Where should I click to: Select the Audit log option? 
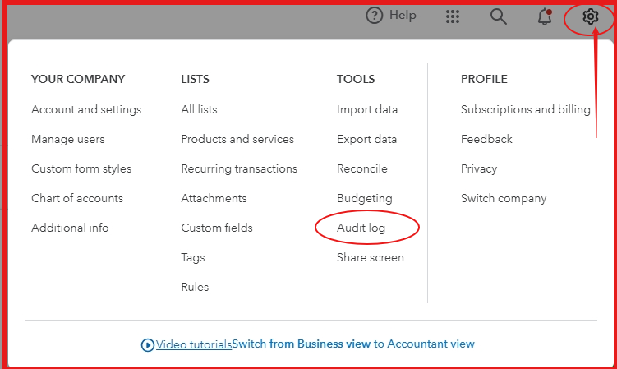coord(361,228)
